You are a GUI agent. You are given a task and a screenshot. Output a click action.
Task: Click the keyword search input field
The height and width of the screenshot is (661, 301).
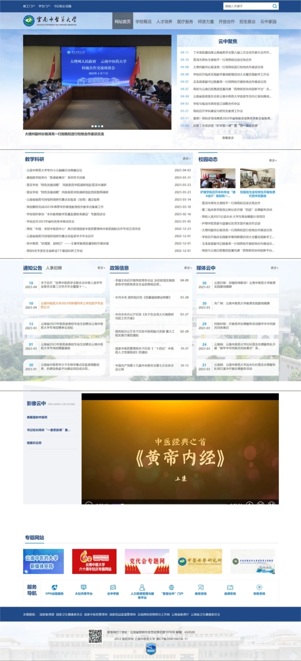pos(247,6)
